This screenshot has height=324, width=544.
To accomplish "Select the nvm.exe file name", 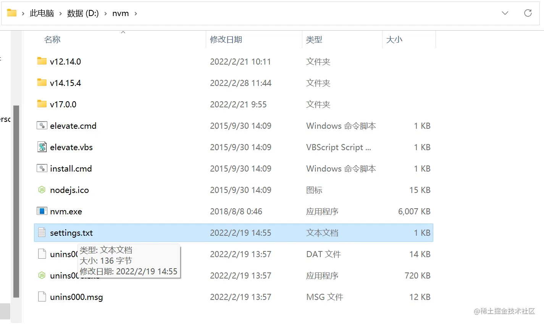I will pos(66,211).
